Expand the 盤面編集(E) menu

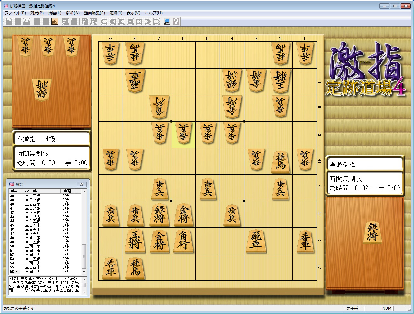pyautogui.click(x=94, y=13)
